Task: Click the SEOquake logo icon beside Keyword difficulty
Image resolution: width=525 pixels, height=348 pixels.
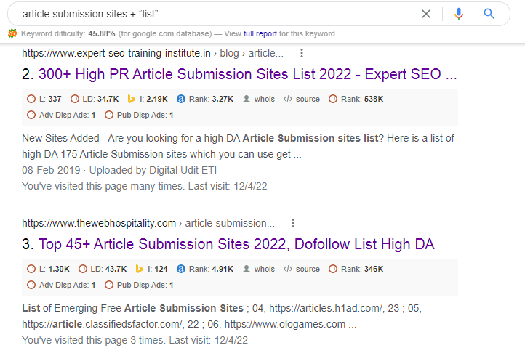Action: pos(12,33)
